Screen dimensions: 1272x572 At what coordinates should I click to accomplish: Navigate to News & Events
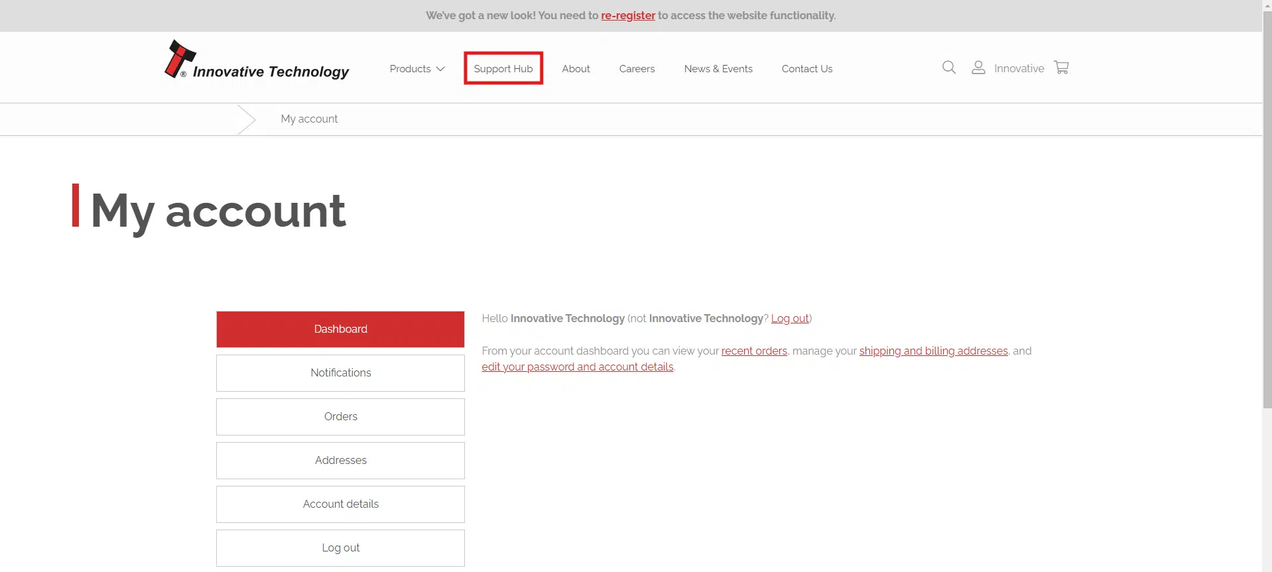pyautogui.click(x=718, y=69)
